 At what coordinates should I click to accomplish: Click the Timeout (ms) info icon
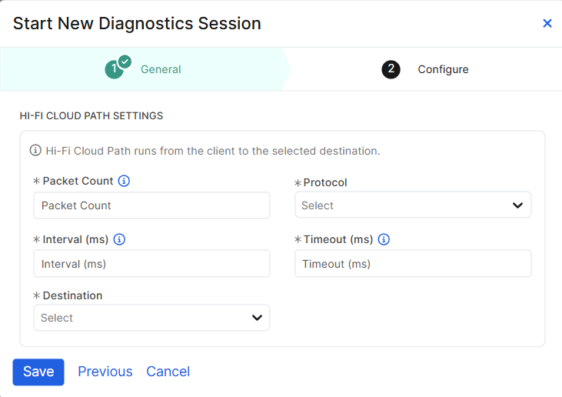[384, 239]
